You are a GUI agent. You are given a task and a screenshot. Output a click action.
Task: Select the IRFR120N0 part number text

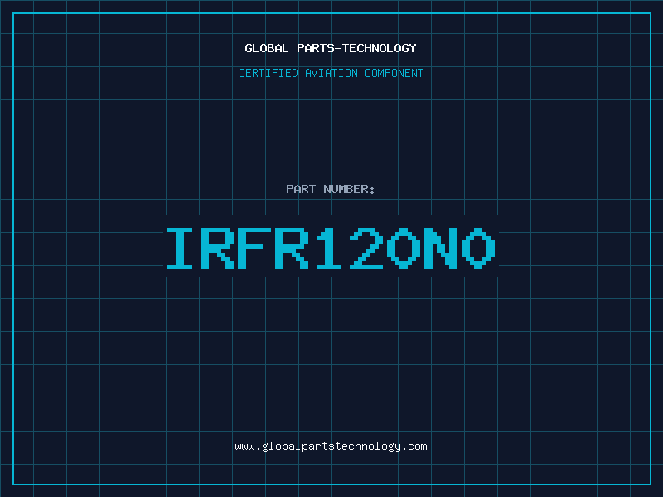pos(331,248)
